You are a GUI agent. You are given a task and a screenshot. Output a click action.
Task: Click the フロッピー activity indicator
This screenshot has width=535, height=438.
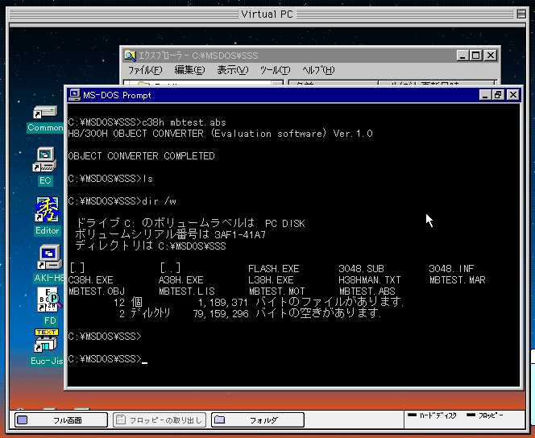pyautogui.click(x=484, y=415)
